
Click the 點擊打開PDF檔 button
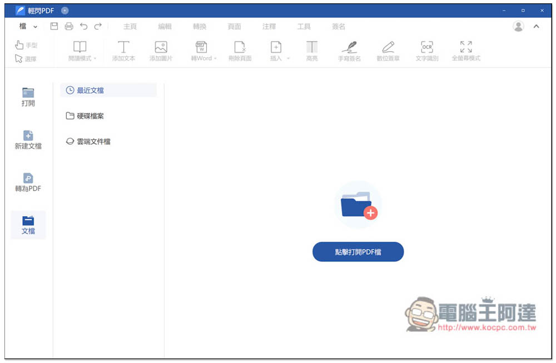pyautogui.click(x=358, y=252)
